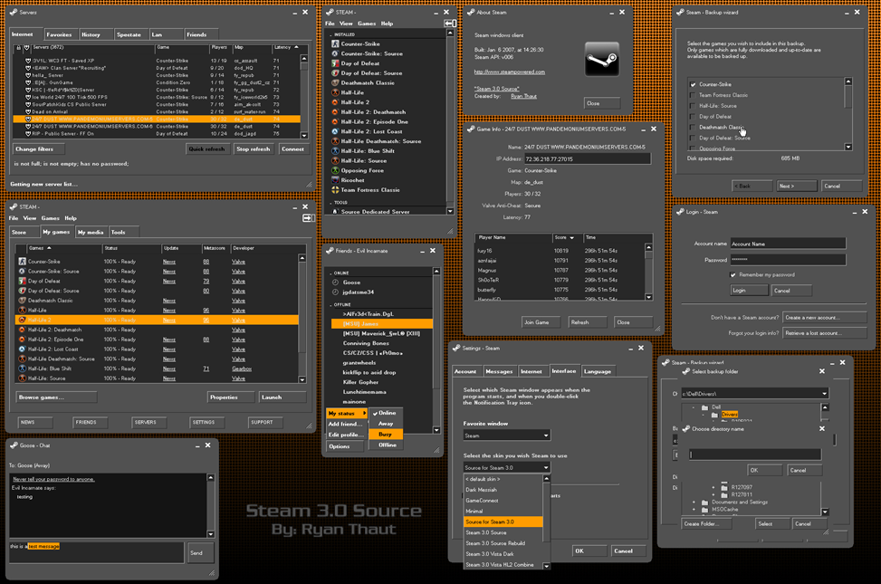Screen dimensions: 881x584
Task: Click Servers list vertical scrollbar thumb
Action: coord(304,66)
